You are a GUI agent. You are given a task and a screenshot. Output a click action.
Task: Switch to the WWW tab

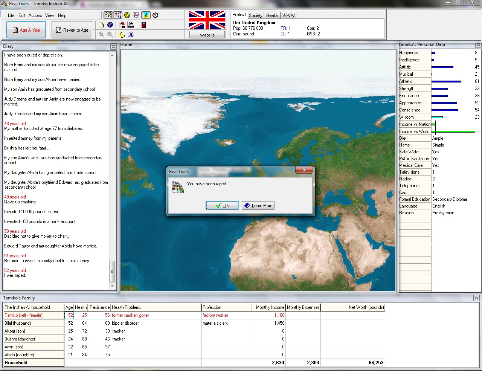[x=288, y=15]
